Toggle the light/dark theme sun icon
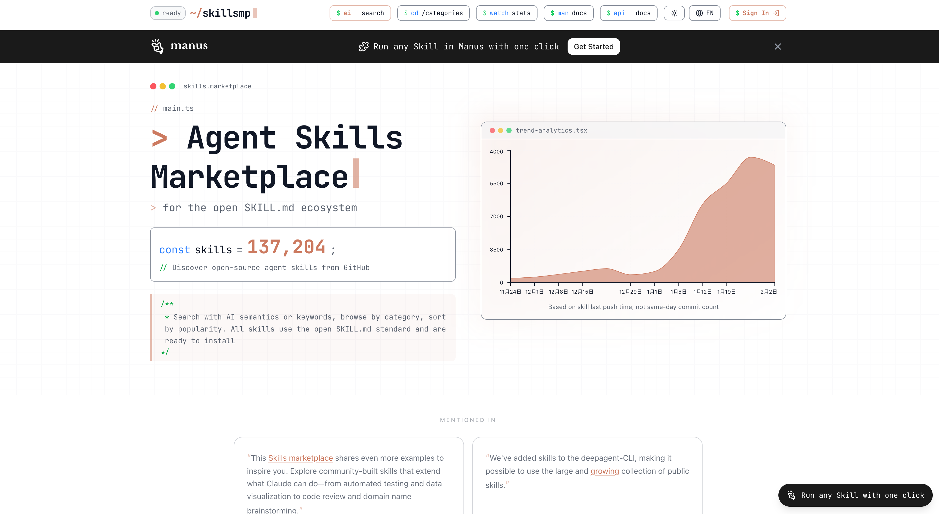The height and width of the screenshot is (514, 939). (x=674, y=13)
